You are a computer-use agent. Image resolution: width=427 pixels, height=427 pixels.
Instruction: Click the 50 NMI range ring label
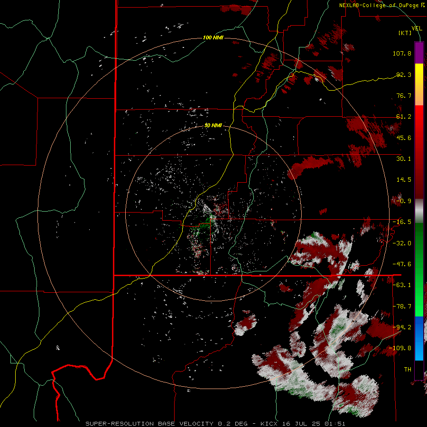click(213, 125)
